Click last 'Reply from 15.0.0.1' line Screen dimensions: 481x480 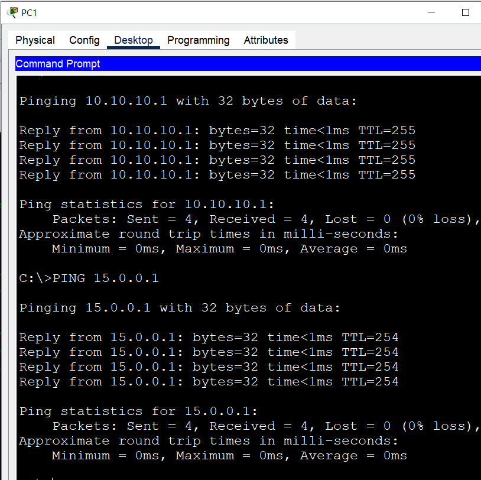[209, 381]
